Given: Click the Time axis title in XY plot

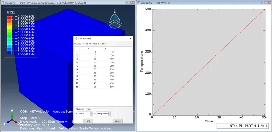Looking at the screenshot, I should [x=209, y=121].
